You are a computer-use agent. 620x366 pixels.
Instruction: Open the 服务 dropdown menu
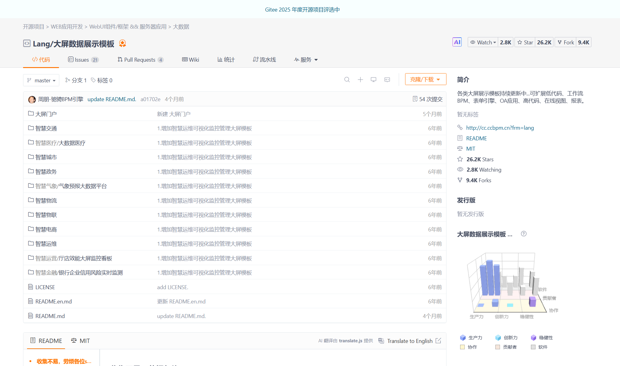305,60
